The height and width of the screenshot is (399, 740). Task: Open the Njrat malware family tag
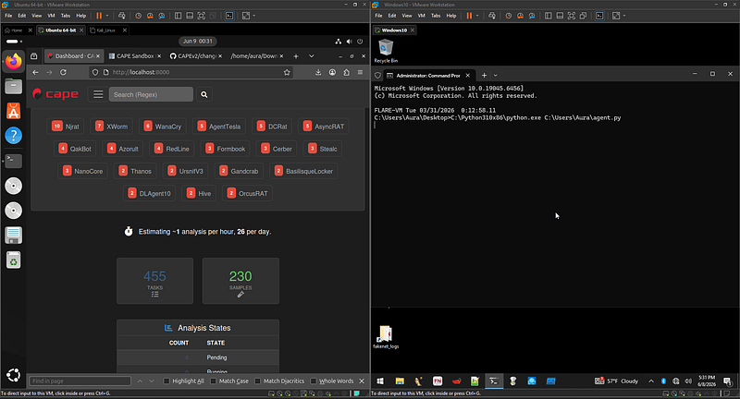click(x=66, y=127)
